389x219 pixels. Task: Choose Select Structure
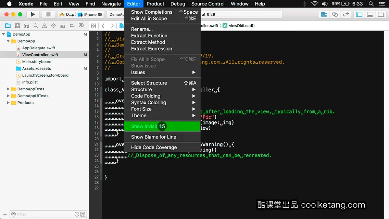click(x=162, y=83)
